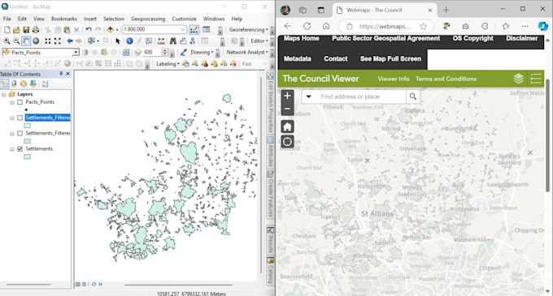Click the Fixed Zoom Out arrows icon
Image resolution: width=553 pixels, height=296 pixels.
tap(57, 41)
